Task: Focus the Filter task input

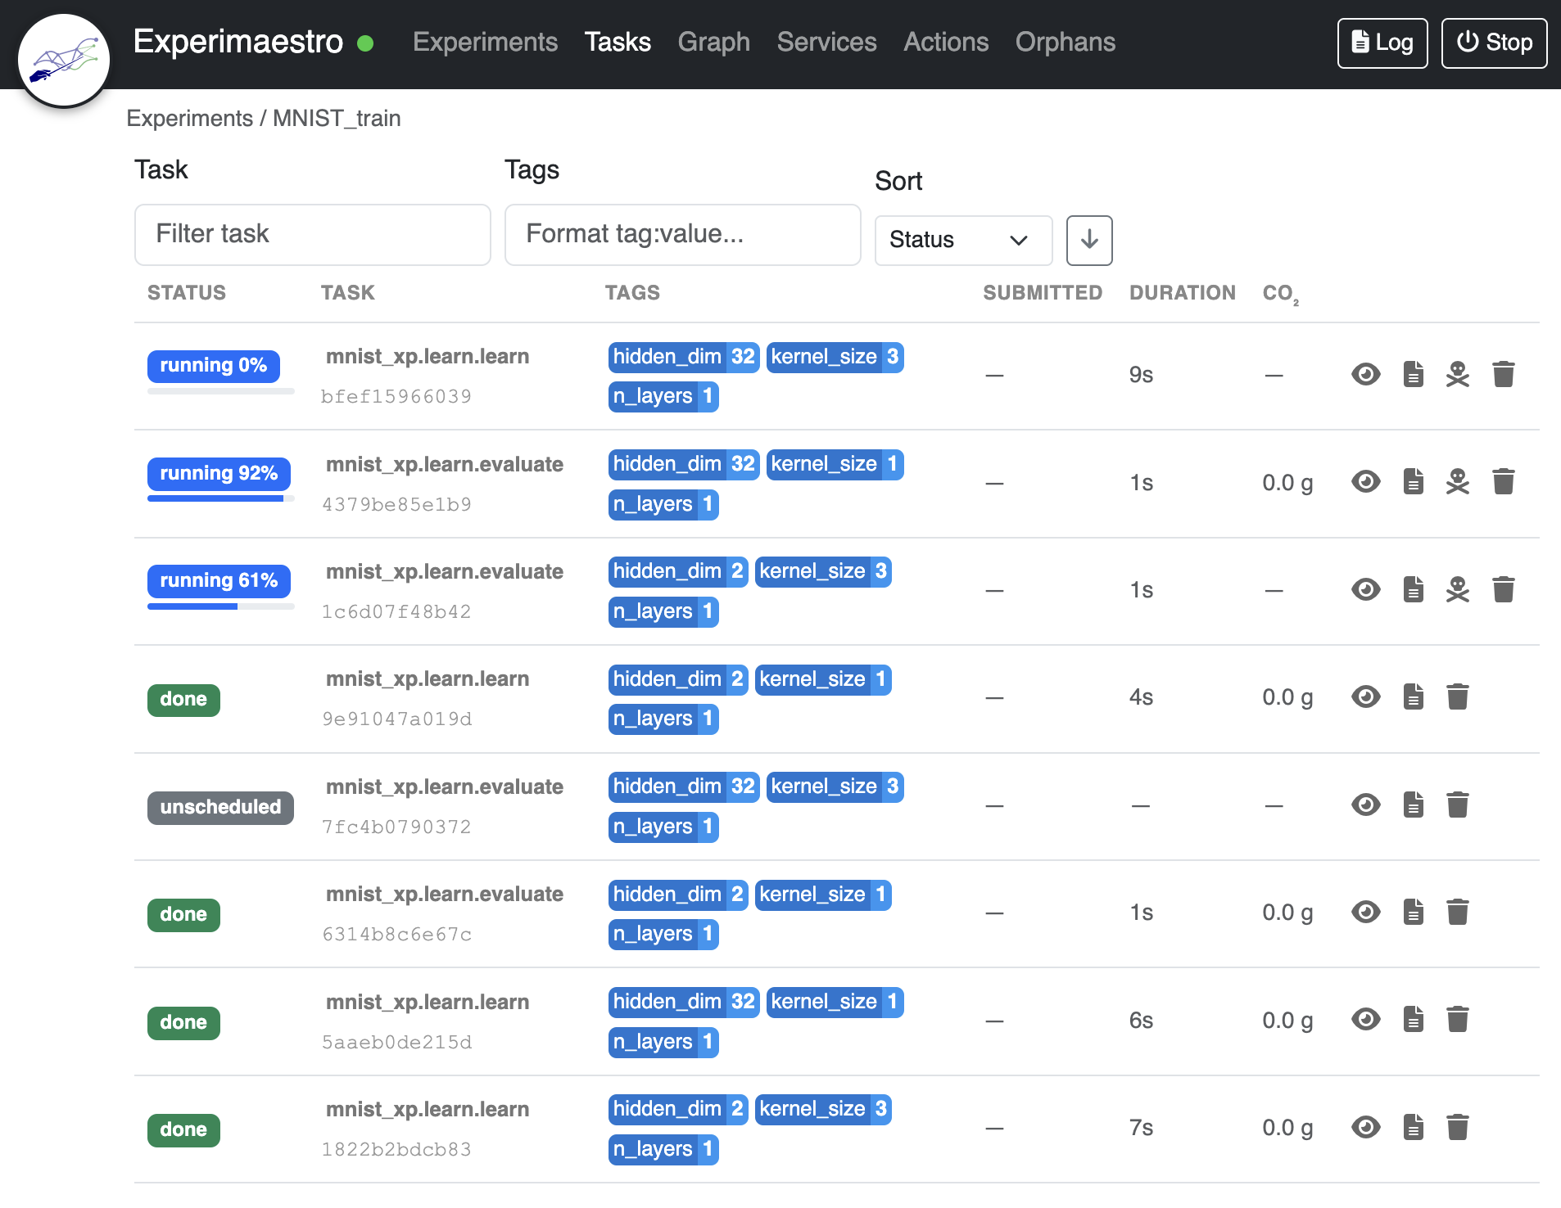Action: [x=313, y=235]
